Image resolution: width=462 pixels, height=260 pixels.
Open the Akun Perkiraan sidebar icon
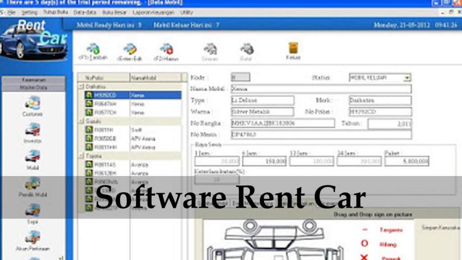coord(32,237)
